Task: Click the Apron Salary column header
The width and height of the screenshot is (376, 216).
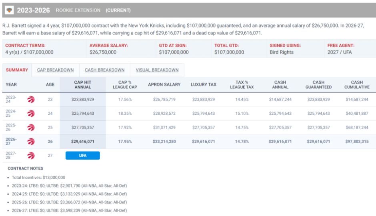Action: pos(164,85)
